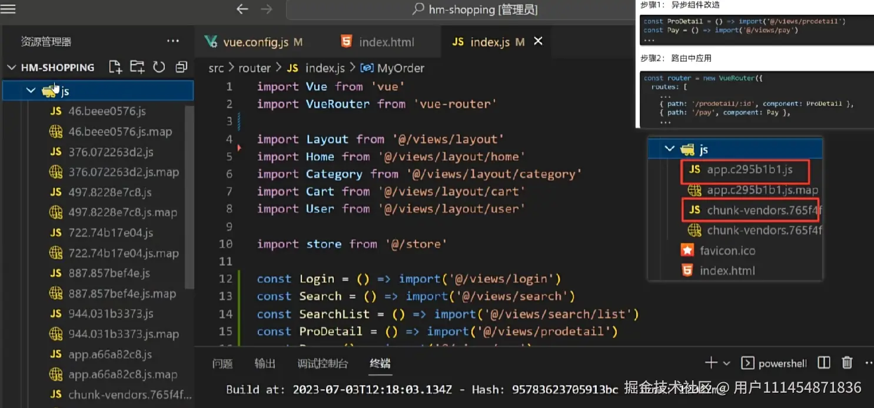This screenshot has height=408, width=874.
Task: Select 944.031b3373.js.map file
Action: pyautogui.click(x=114, y=334)
